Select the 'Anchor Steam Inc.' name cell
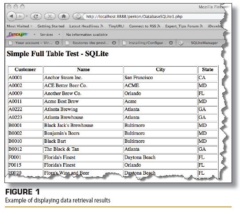The height and width of the screenshot is (210, 240). (x=83, y=78)
